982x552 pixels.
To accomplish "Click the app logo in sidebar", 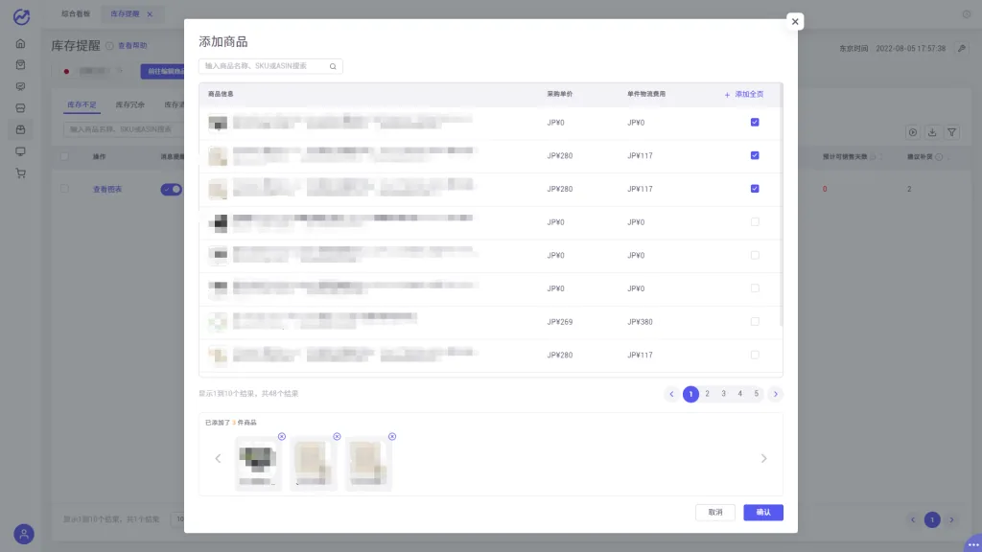I will [21, 17].
